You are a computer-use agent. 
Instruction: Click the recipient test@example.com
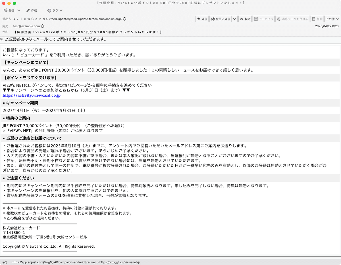26,26
